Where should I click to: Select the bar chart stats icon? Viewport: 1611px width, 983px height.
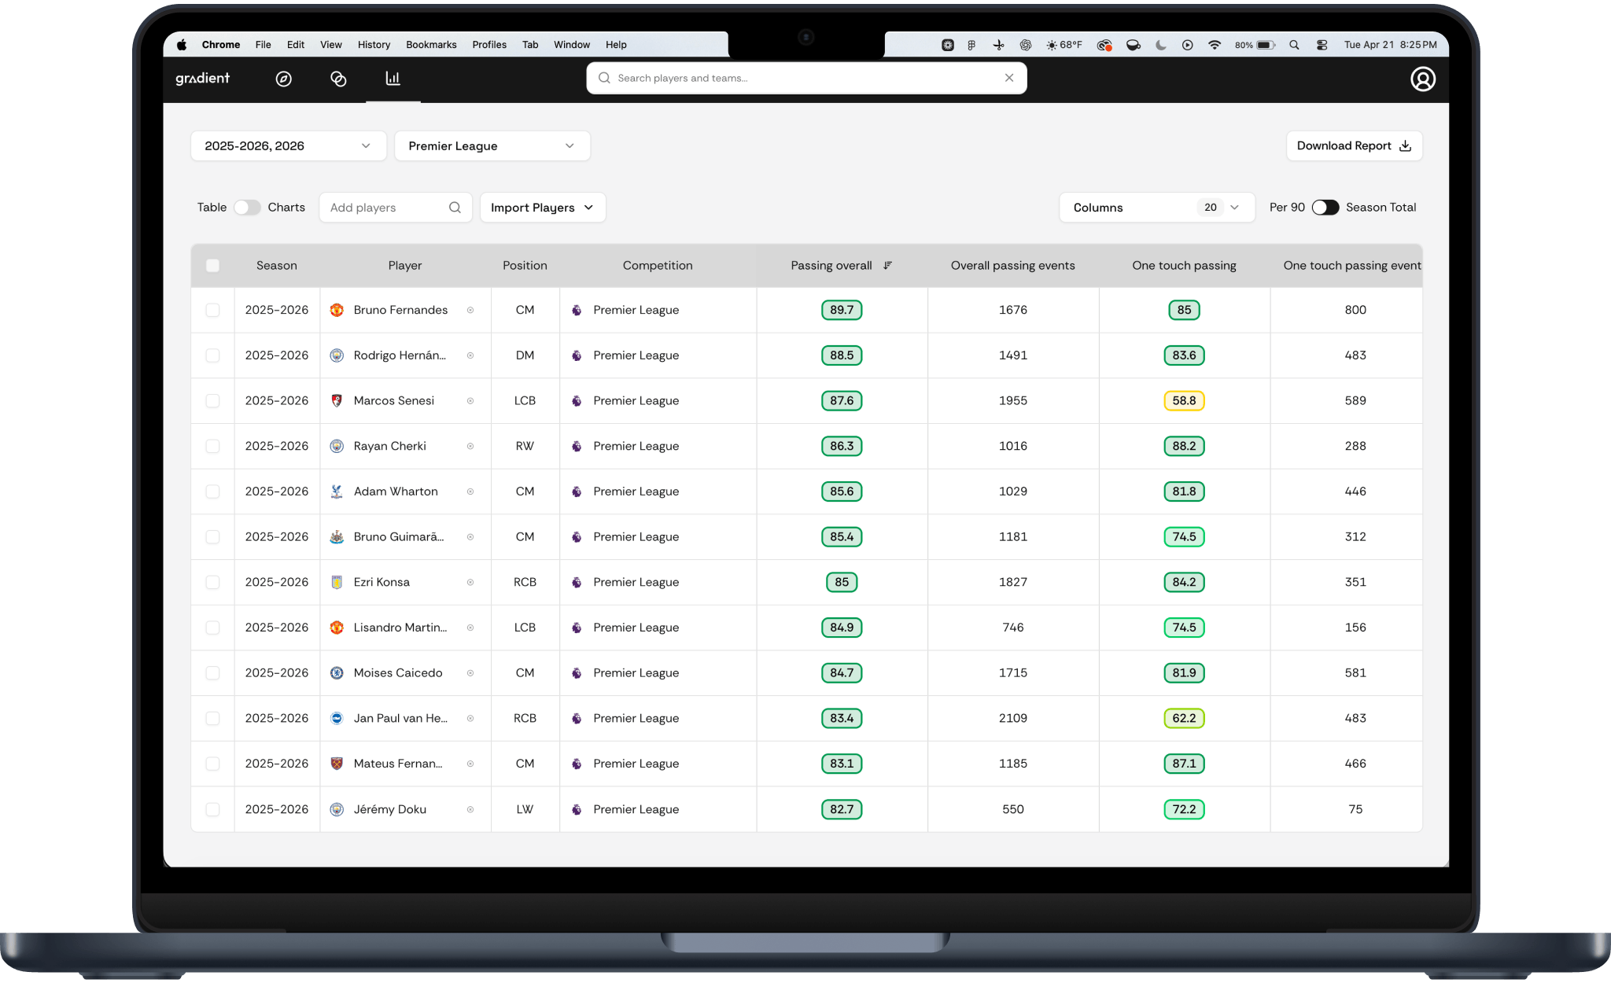pos(393,79)
